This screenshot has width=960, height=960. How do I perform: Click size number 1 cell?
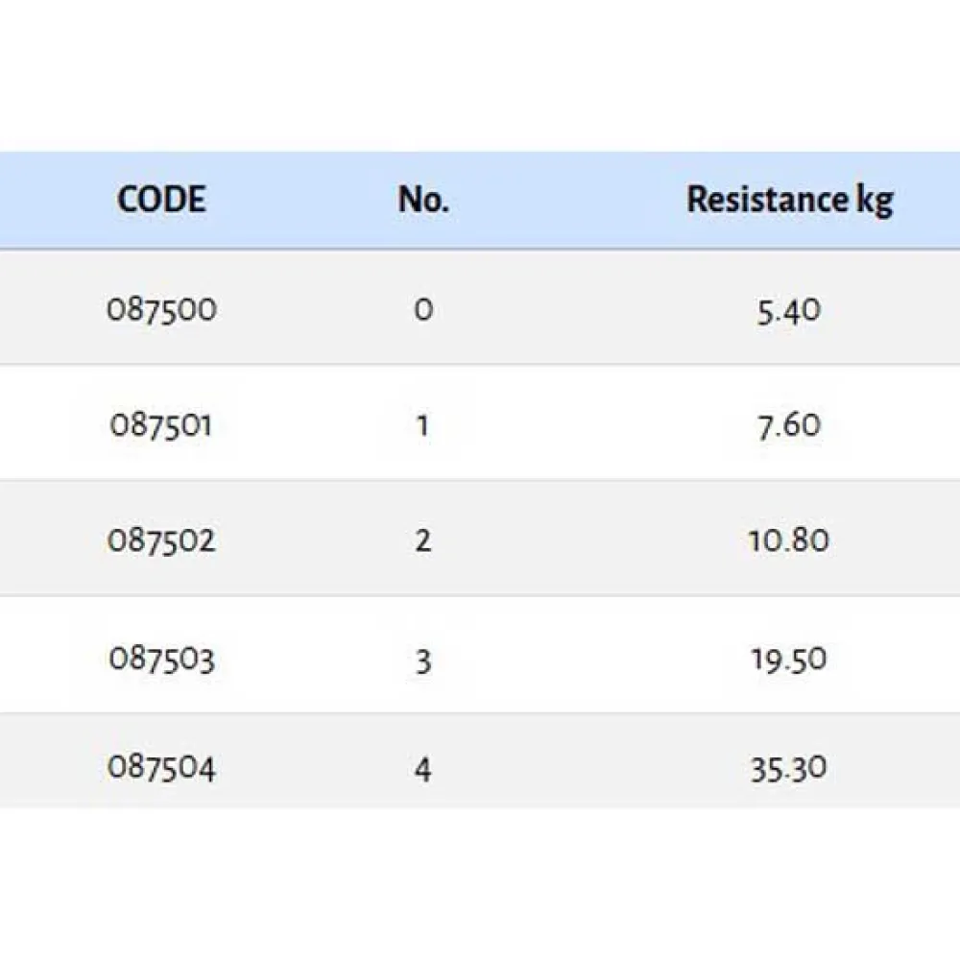pos(422,424)
